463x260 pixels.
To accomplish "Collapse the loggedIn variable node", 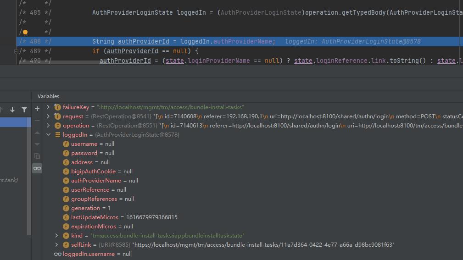I will (x=48, y=134).
